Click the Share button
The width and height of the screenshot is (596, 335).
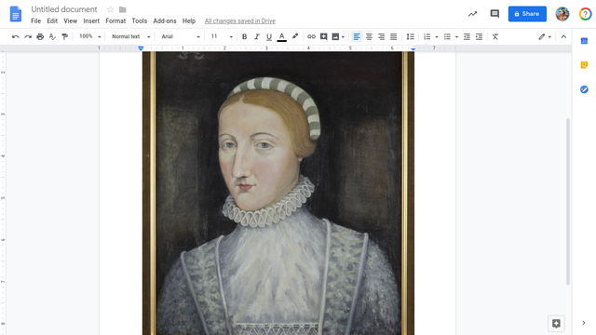click(x=527, y=14)
